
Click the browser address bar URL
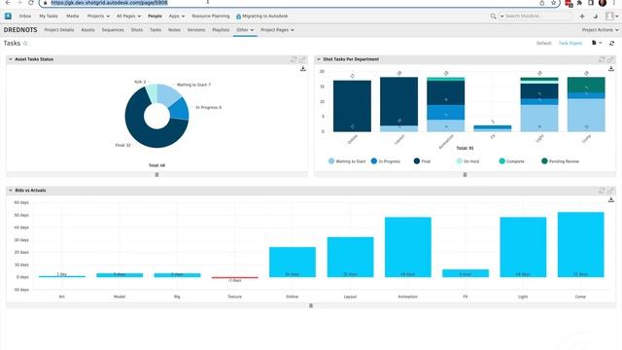(x=109, y=3)
